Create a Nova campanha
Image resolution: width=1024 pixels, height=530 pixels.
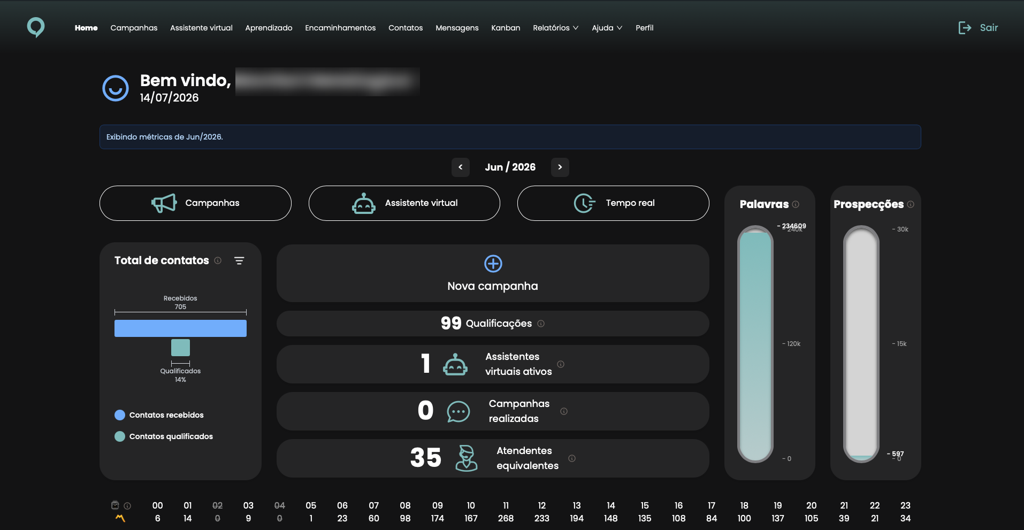(x=493, y=273)
